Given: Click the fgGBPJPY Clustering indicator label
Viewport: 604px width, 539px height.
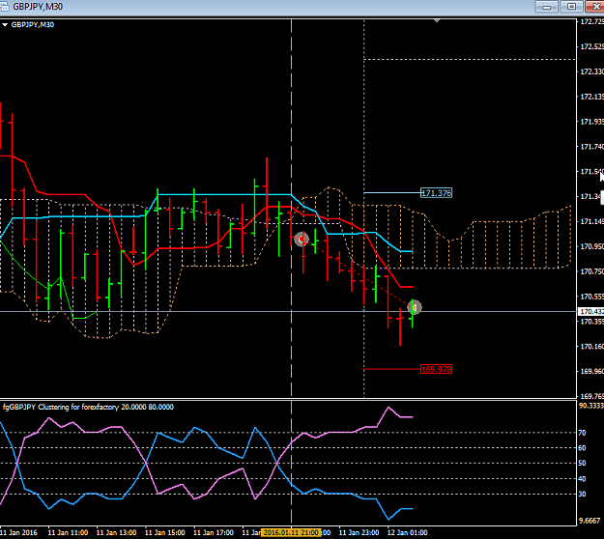Looking at the screenshot, I should click(88, 407).
